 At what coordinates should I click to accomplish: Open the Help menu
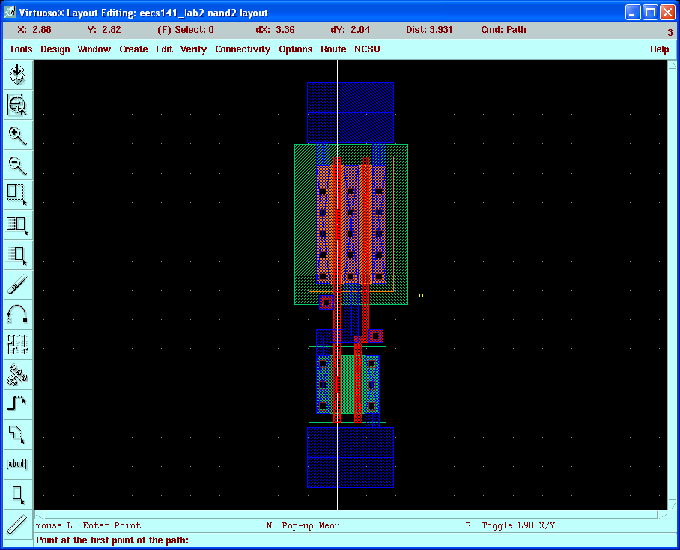[659, 49]
